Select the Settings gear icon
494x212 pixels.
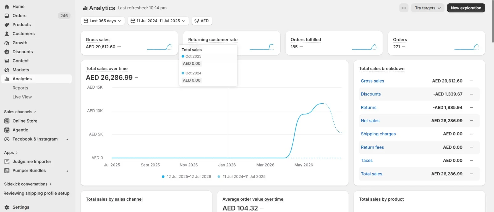pyautogui.click(x=7, y=207)
